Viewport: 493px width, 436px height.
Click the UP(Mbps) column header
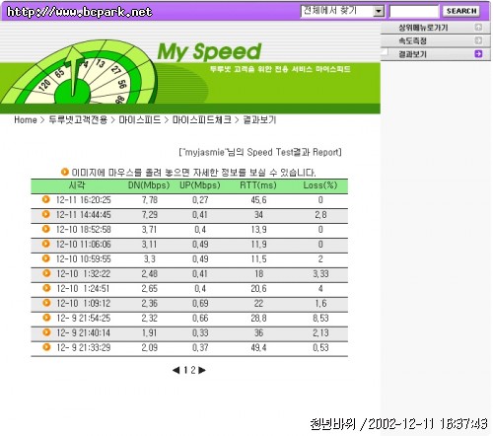click(x=200, y=185)
